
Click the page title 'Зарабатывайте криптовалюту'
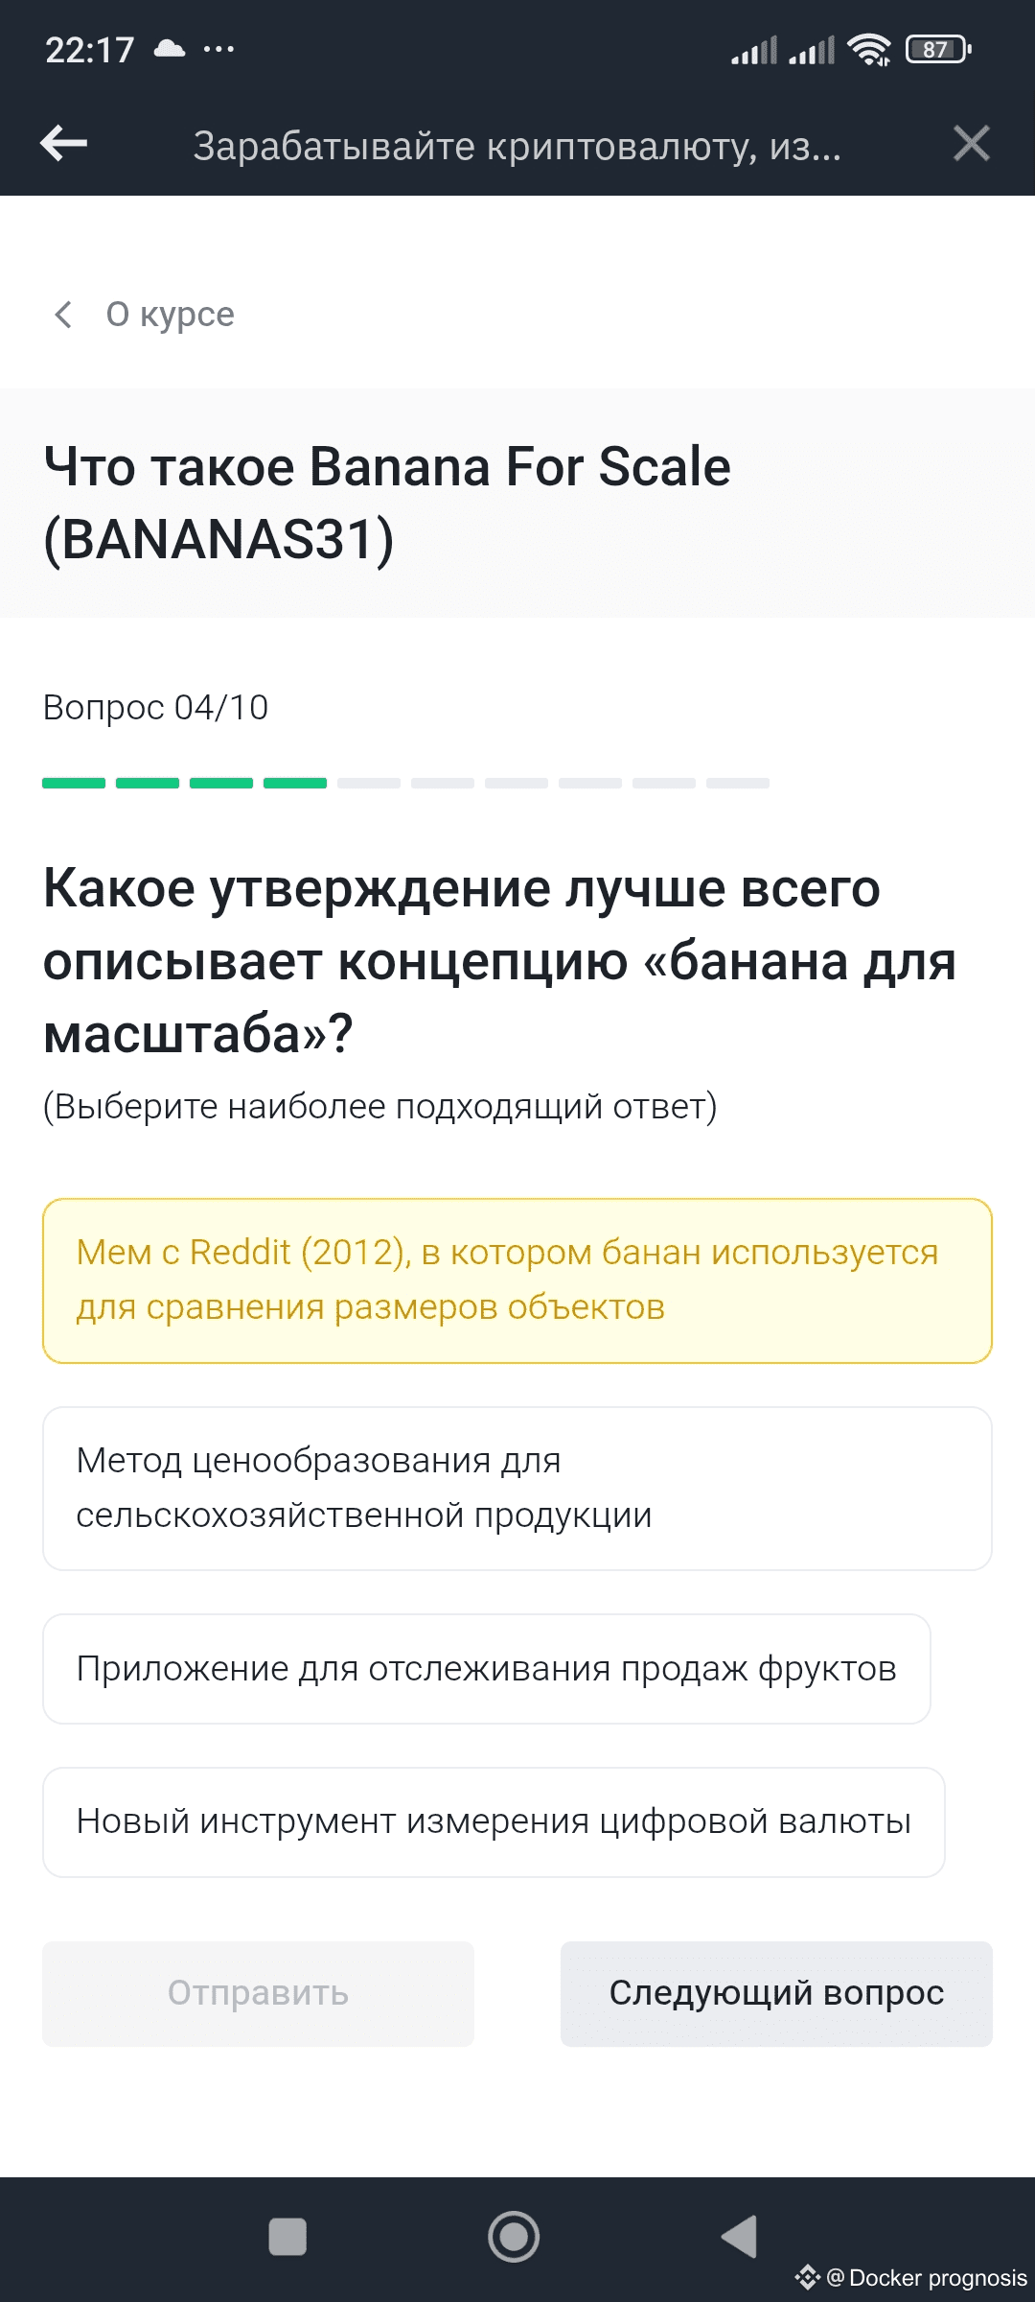517,146
